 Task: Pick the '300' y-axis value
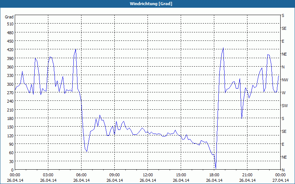(x=10, y=84)
